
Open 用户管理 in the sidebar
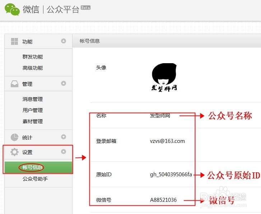point(33,110)
